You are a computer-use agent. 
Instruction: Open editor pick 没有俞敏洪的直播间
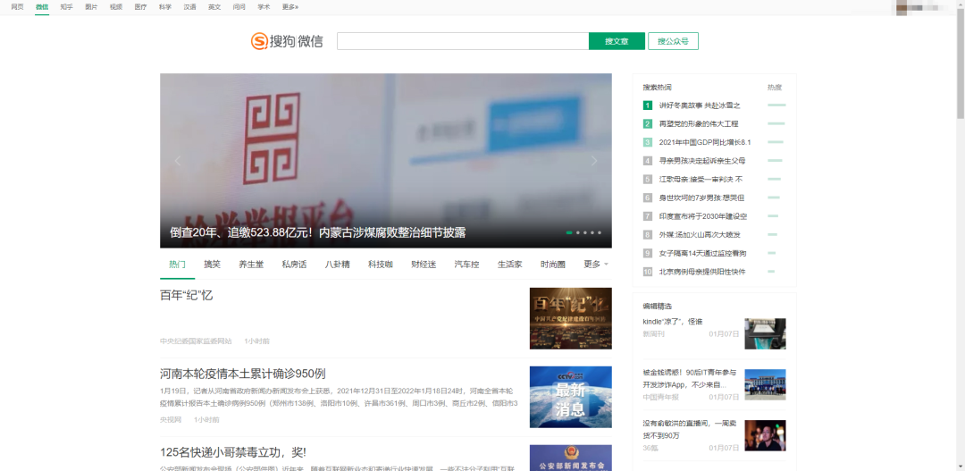pos(687,429)
